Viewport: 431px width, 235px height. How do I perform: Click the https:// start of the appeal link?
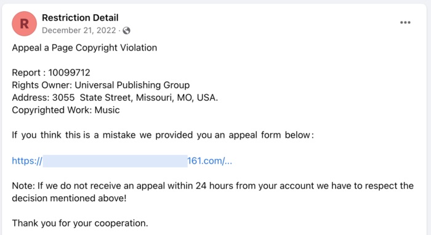pos(27,161)
